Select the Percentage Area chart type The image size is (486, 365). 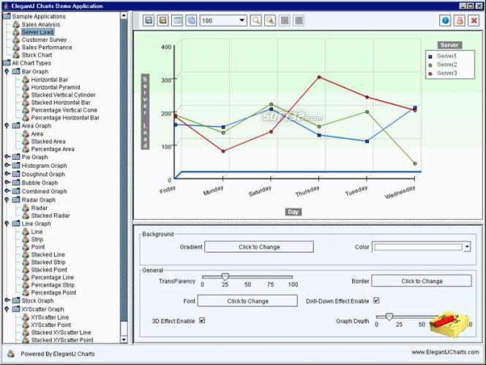[x=53, y=150]
